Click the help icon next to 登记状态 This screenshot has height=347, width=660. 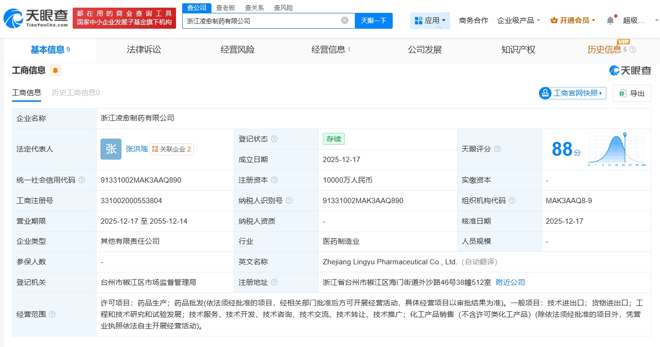coord(274,139)
